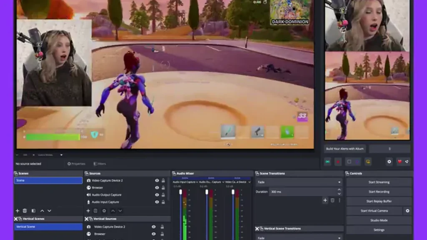Image resolution: width=427 pixels, height=240 pixels.
Task: Click Start Replay Buffer
Action: (x=379, y=201)
